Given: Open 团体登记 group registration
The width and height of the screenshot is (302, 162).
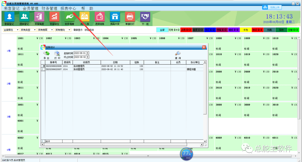Looking at the screenshot, I should (x=24, y=18).
